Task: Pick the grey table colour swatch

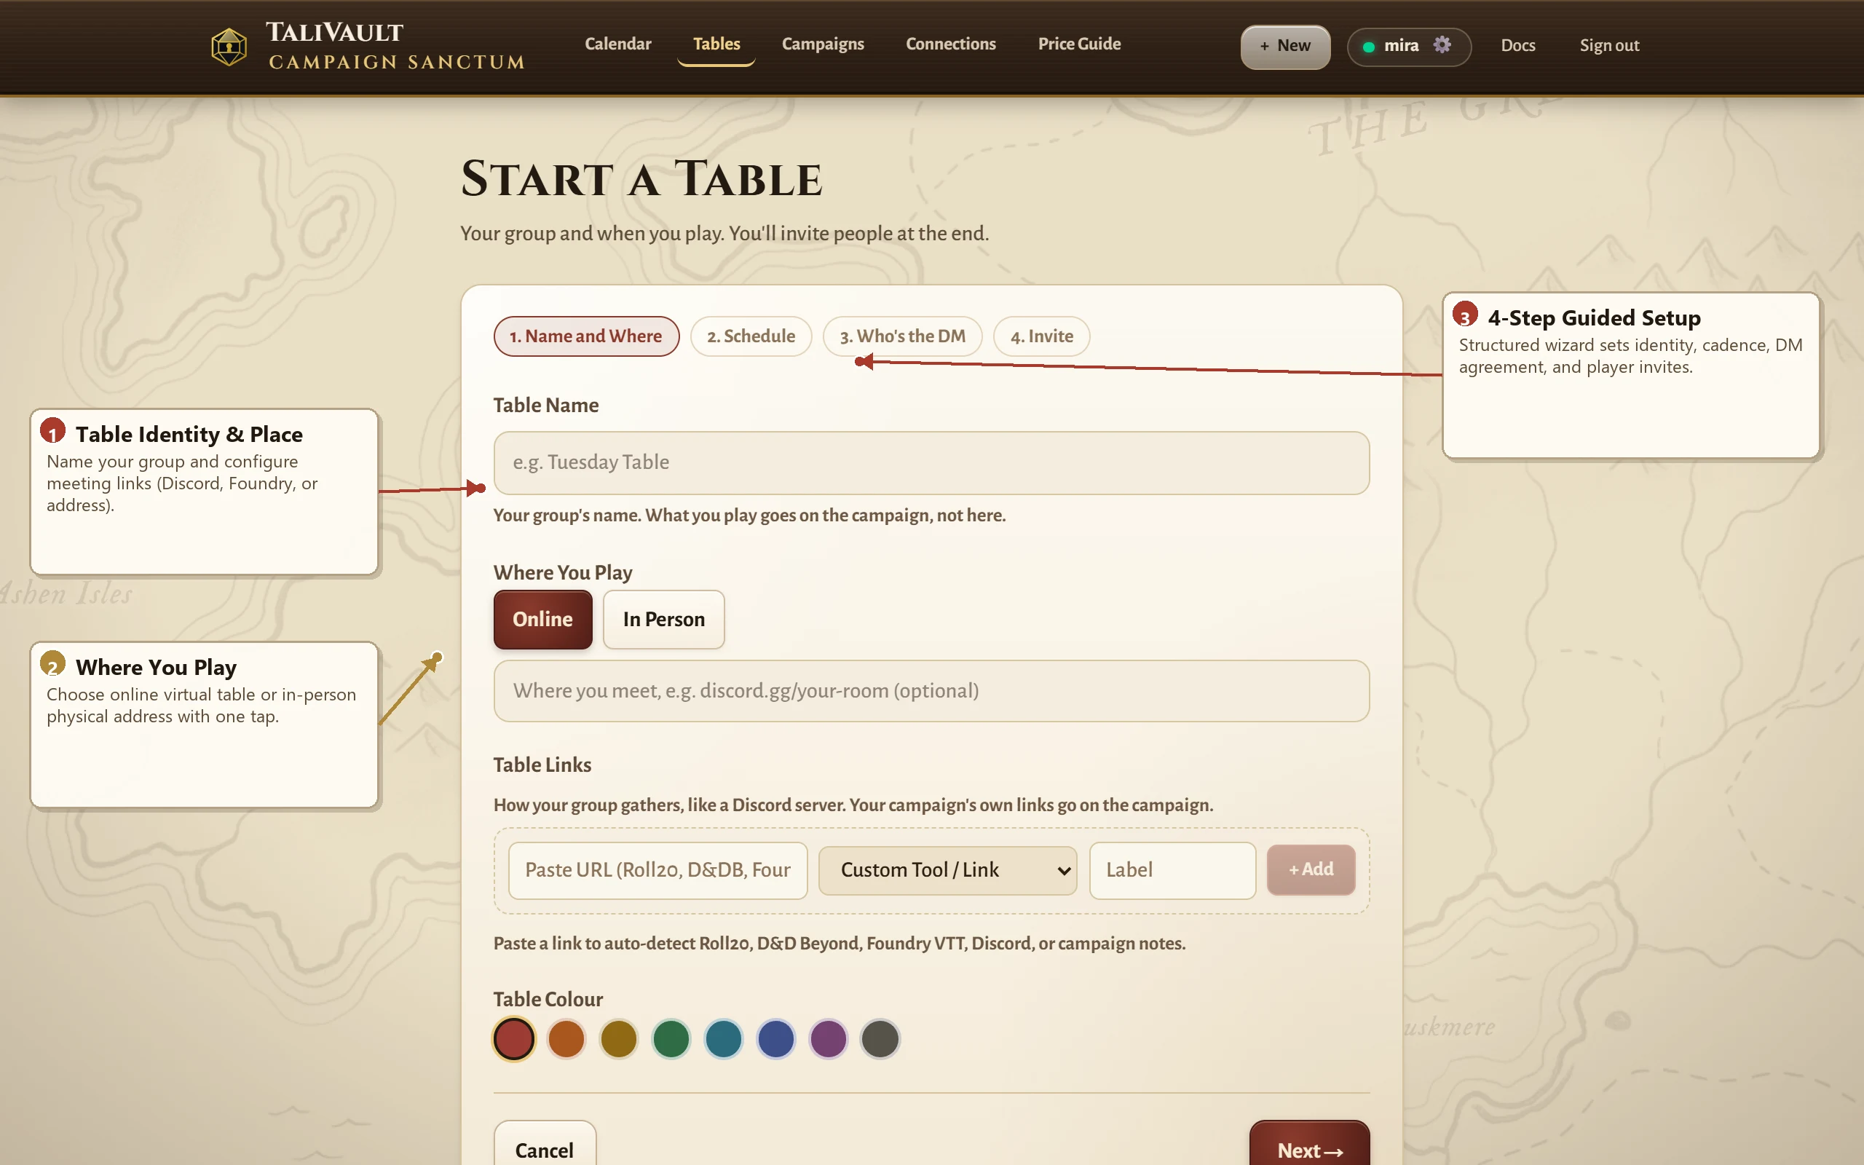Action: tap(880, 1038)
